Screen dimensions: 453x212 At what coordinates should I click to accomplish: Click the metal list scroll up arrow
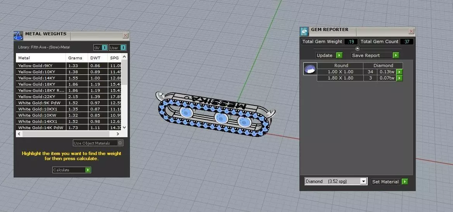[124, 57]
